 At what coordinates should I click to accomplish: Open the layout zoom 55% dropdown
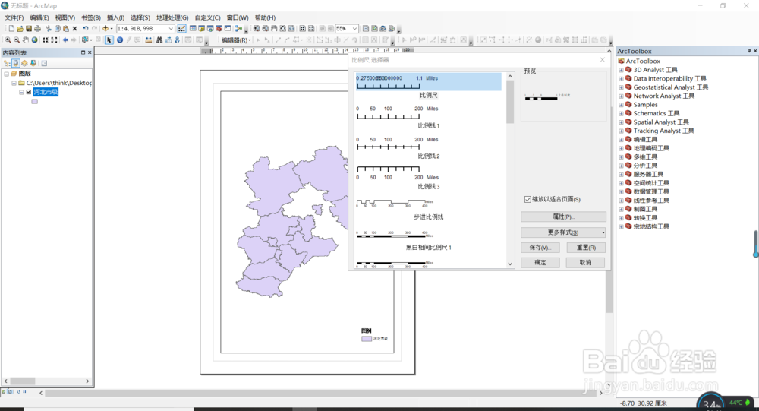point(354,29)
